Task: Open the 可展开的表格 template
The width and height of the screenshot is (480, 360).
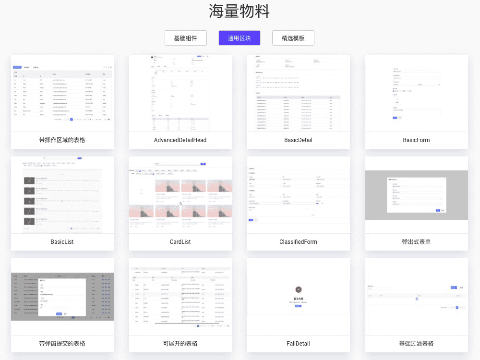Action: point(180,297)
